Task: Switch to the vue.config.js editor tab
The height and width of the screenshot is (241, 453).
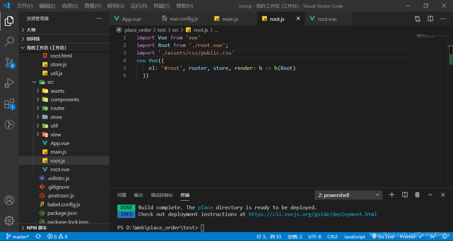Action: [183, 19]
